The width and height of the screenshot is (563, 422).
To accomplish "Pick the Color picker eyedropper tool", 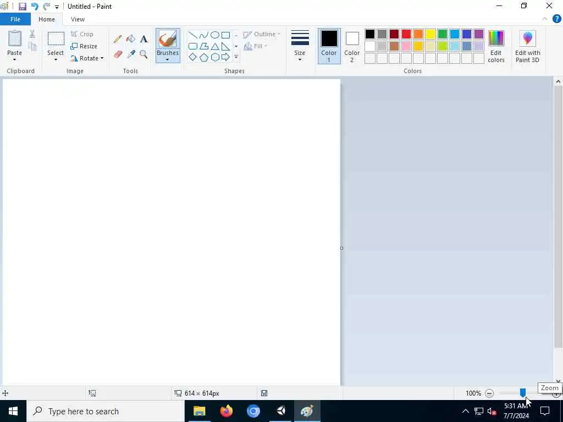I will click(x=131, y=54).
